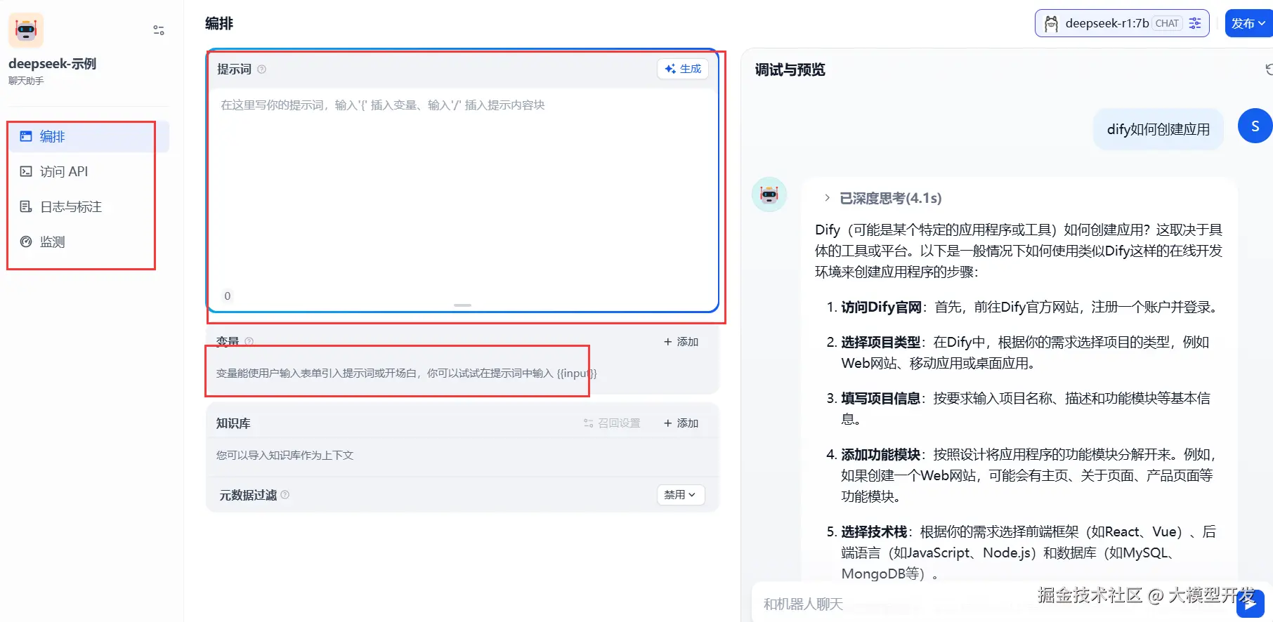Click the model parameter sliders icon
Screen dimensions: 1273x622
(x=1195, y=23)
